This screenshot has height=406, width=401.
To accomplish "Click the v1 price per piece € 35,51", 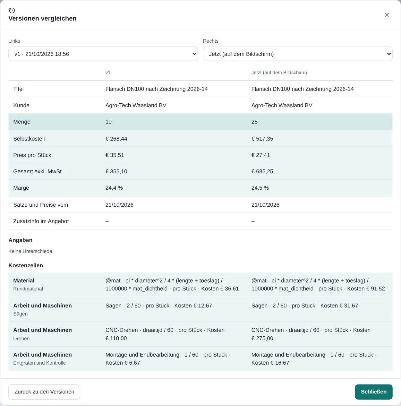I will pyautogui.click(x=115, y=155).
